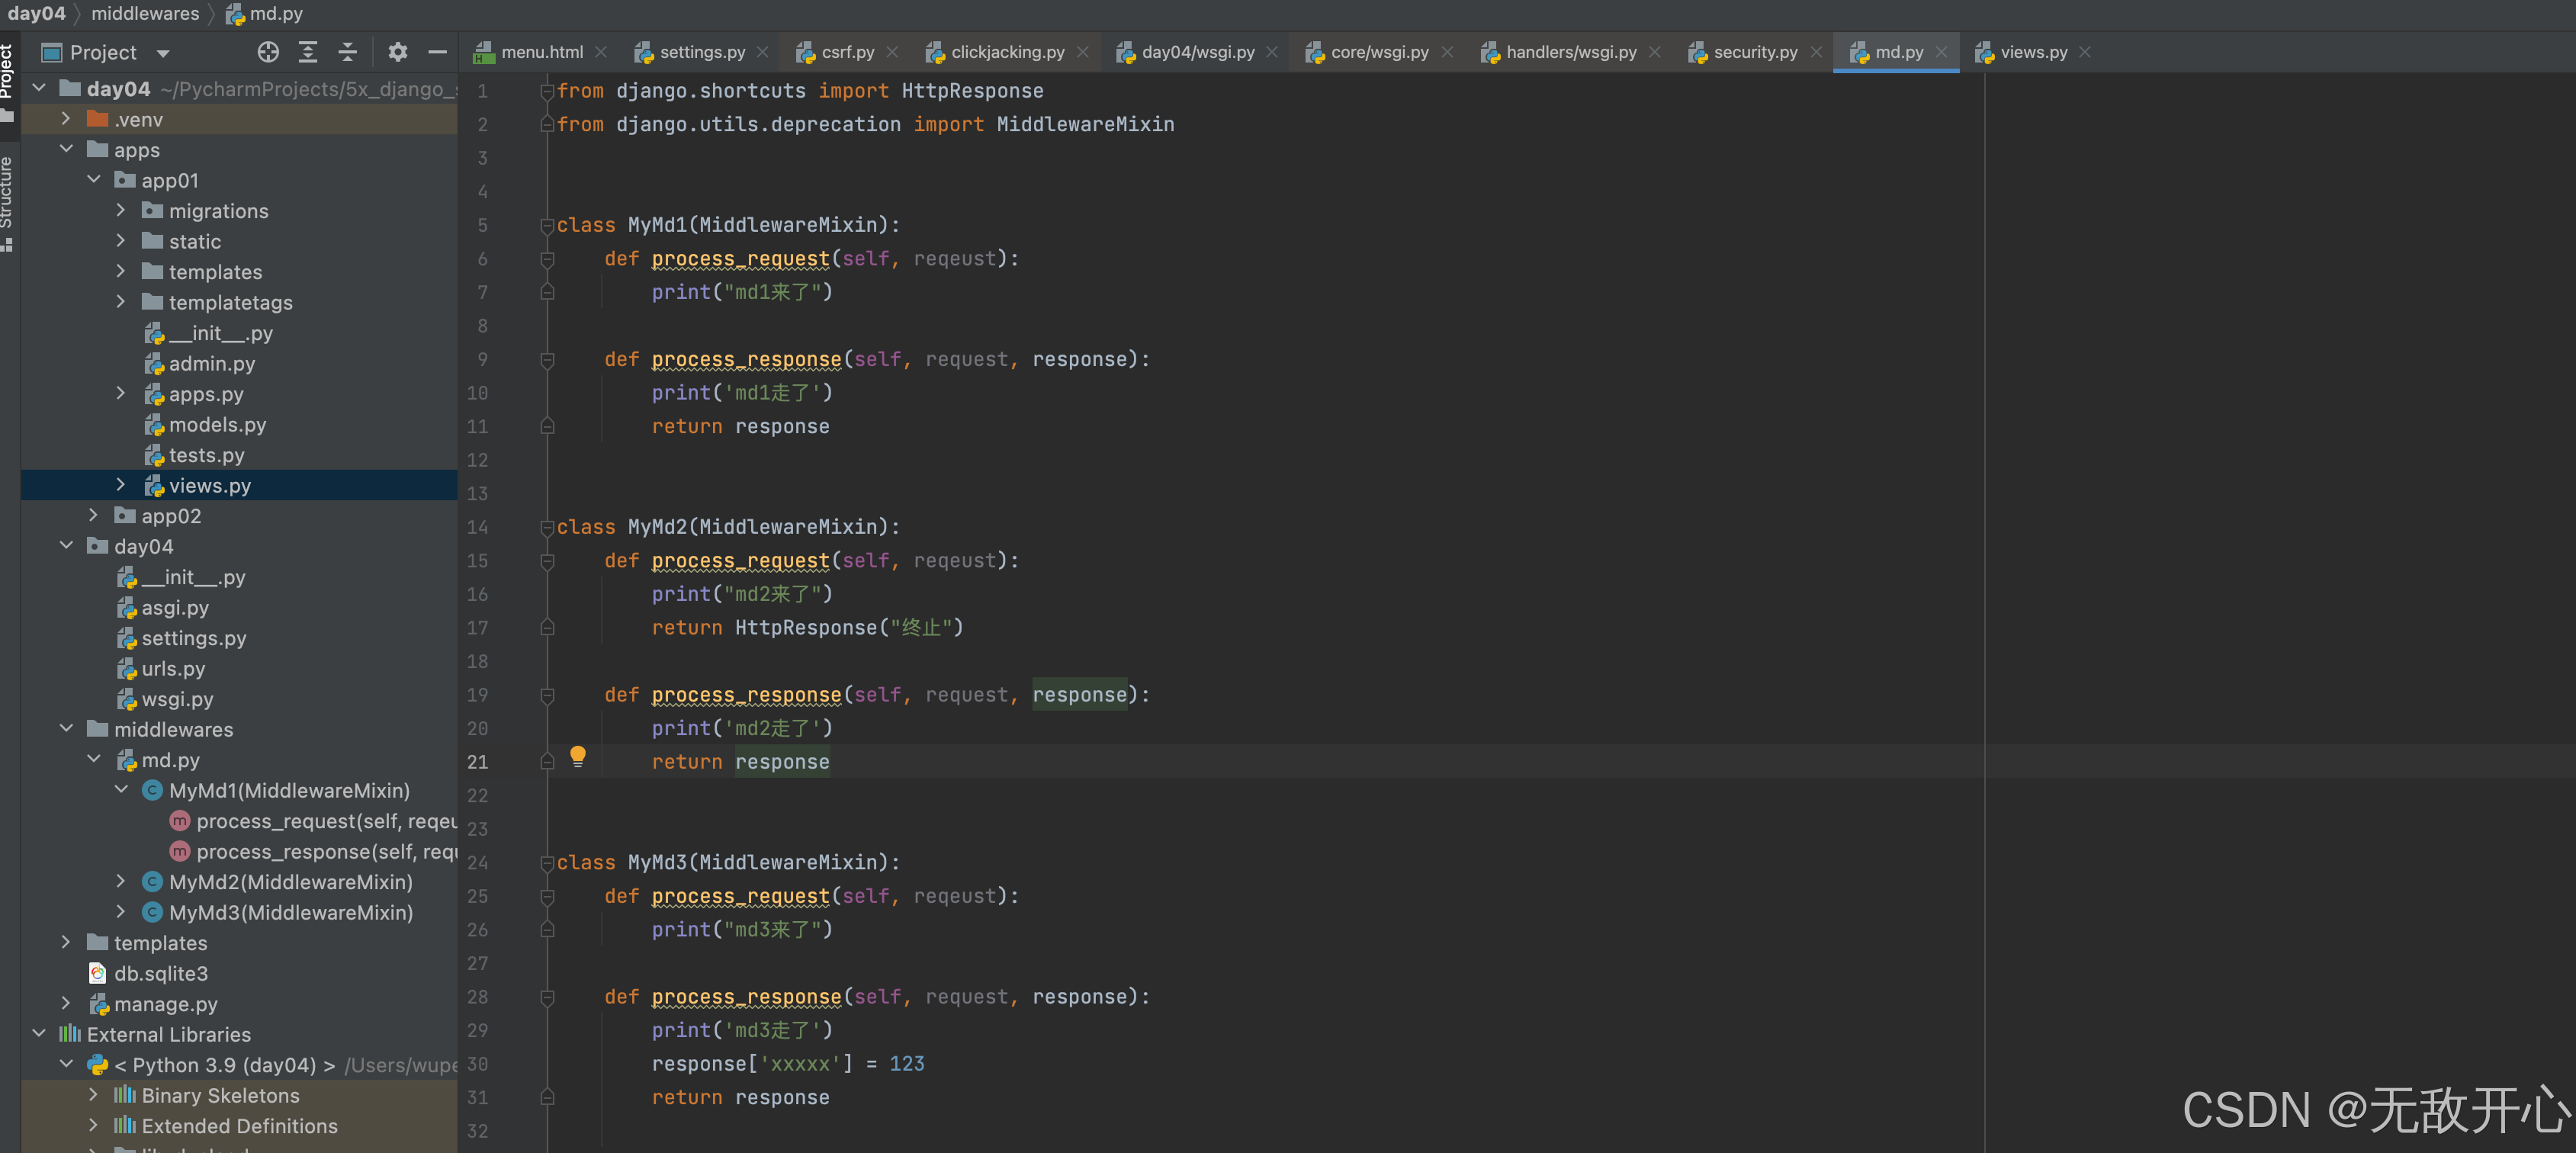Click the Expand All icon in Project toolbar
2576x1153 pixels.
pos(308,52)
